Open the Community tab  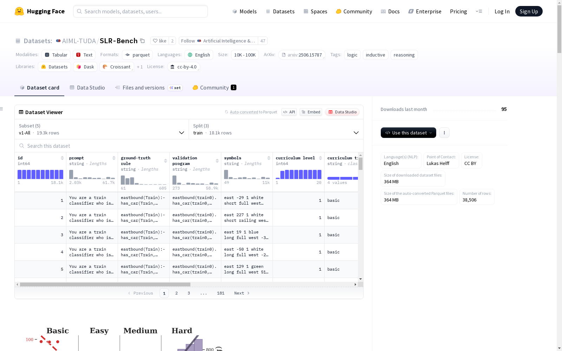point(214,88)
